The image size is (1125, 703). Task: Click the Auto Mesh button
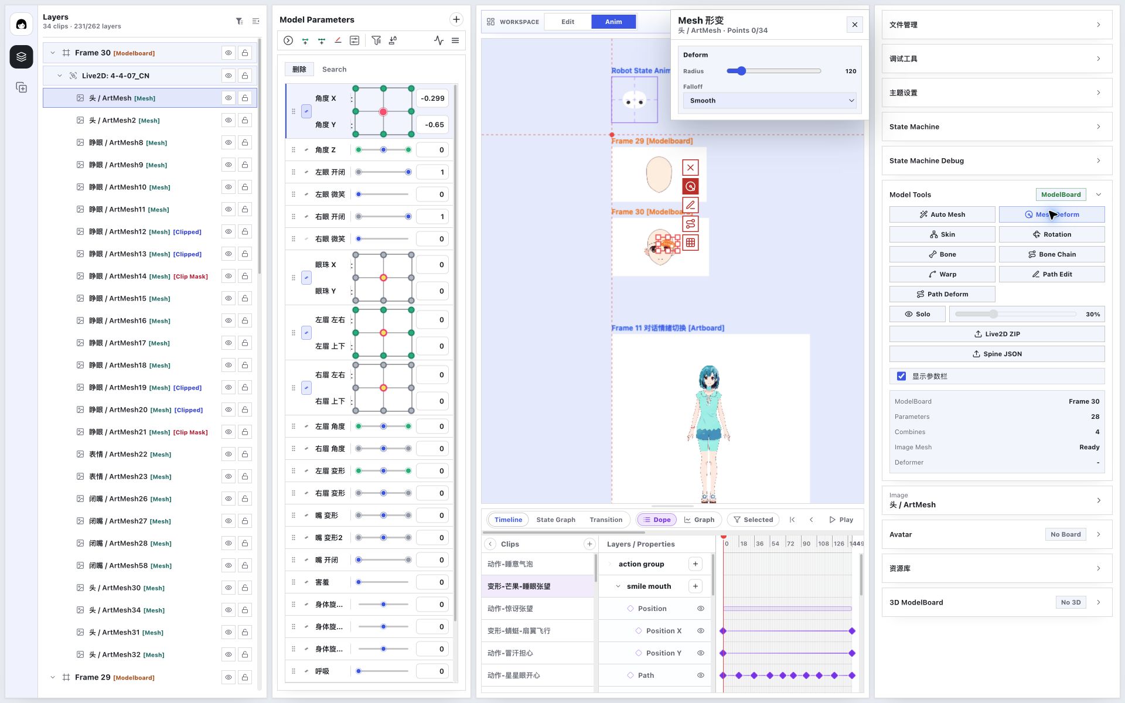click(x=942, y=214)
